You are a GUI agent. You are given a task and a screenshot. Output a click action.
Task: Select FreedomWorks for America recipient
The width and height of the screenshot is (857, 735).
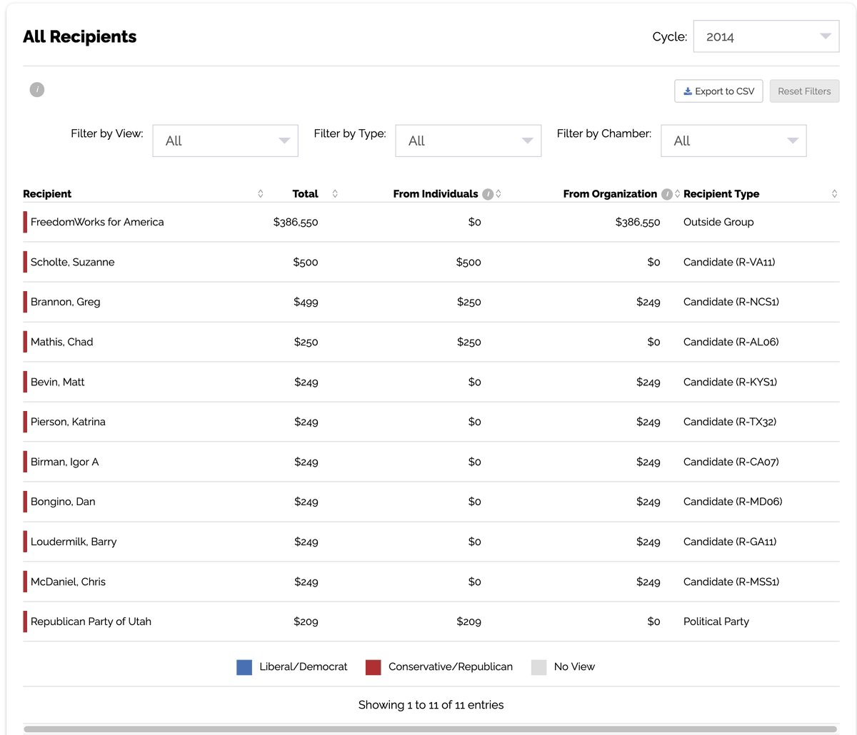click(x=97, y=222)
